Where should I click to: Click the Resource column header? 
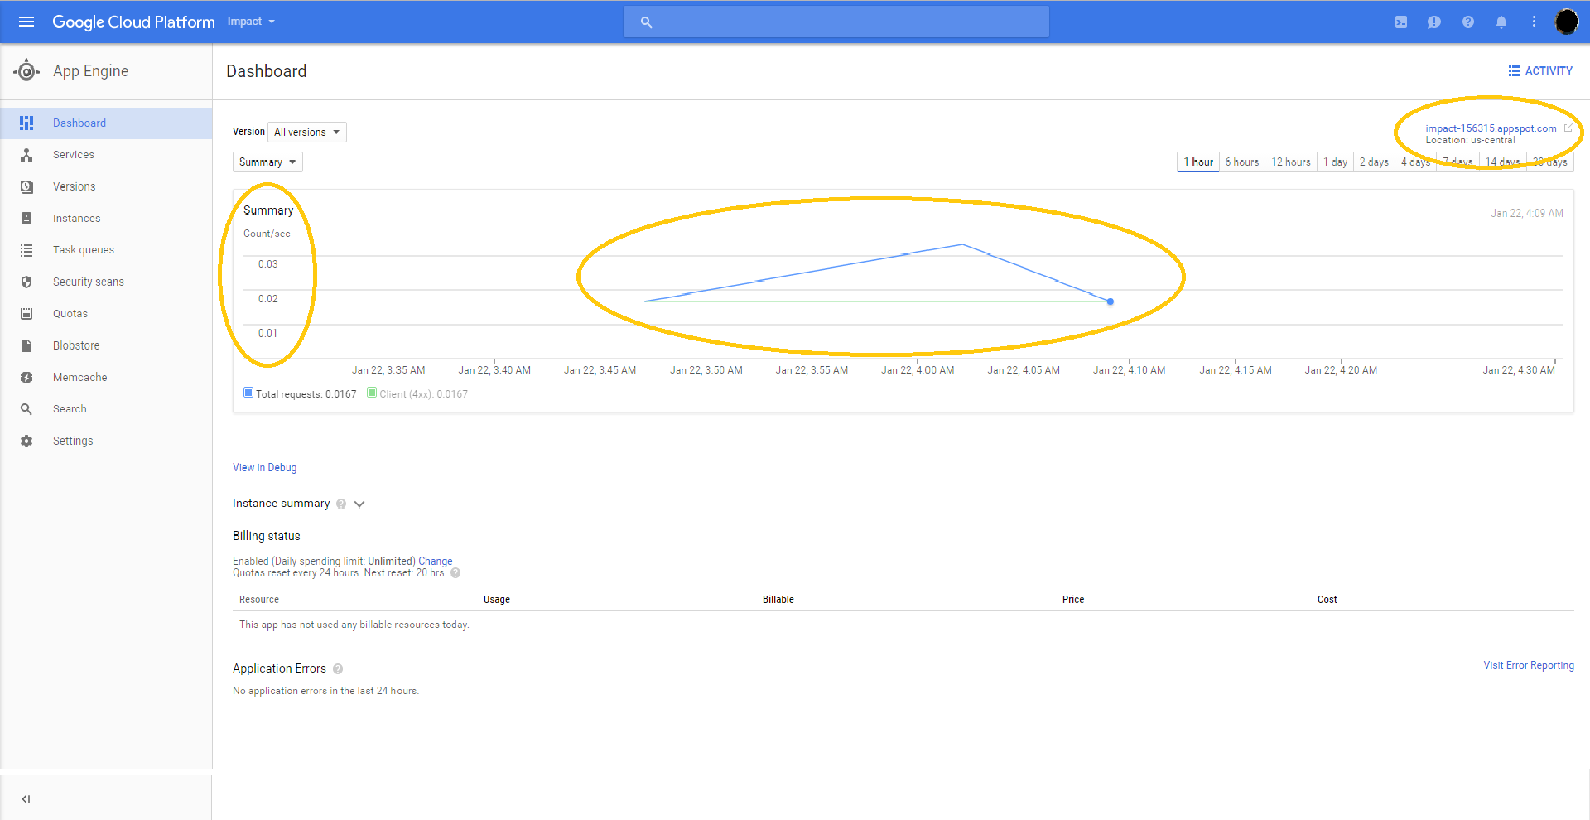[259, 600]
